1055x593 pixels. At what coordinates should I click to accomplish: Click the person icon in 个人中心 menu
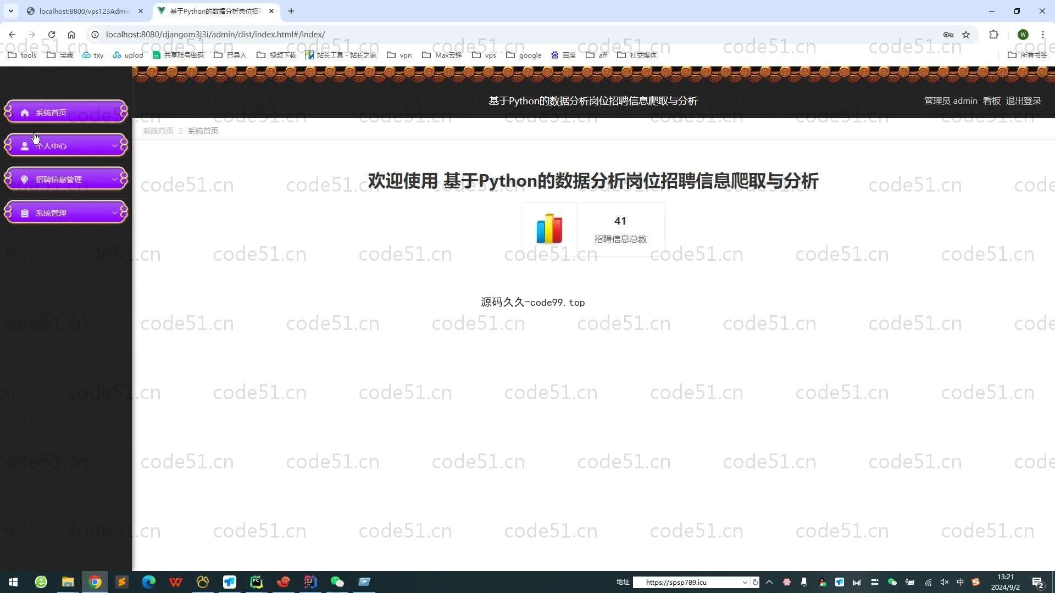[25, 146]
